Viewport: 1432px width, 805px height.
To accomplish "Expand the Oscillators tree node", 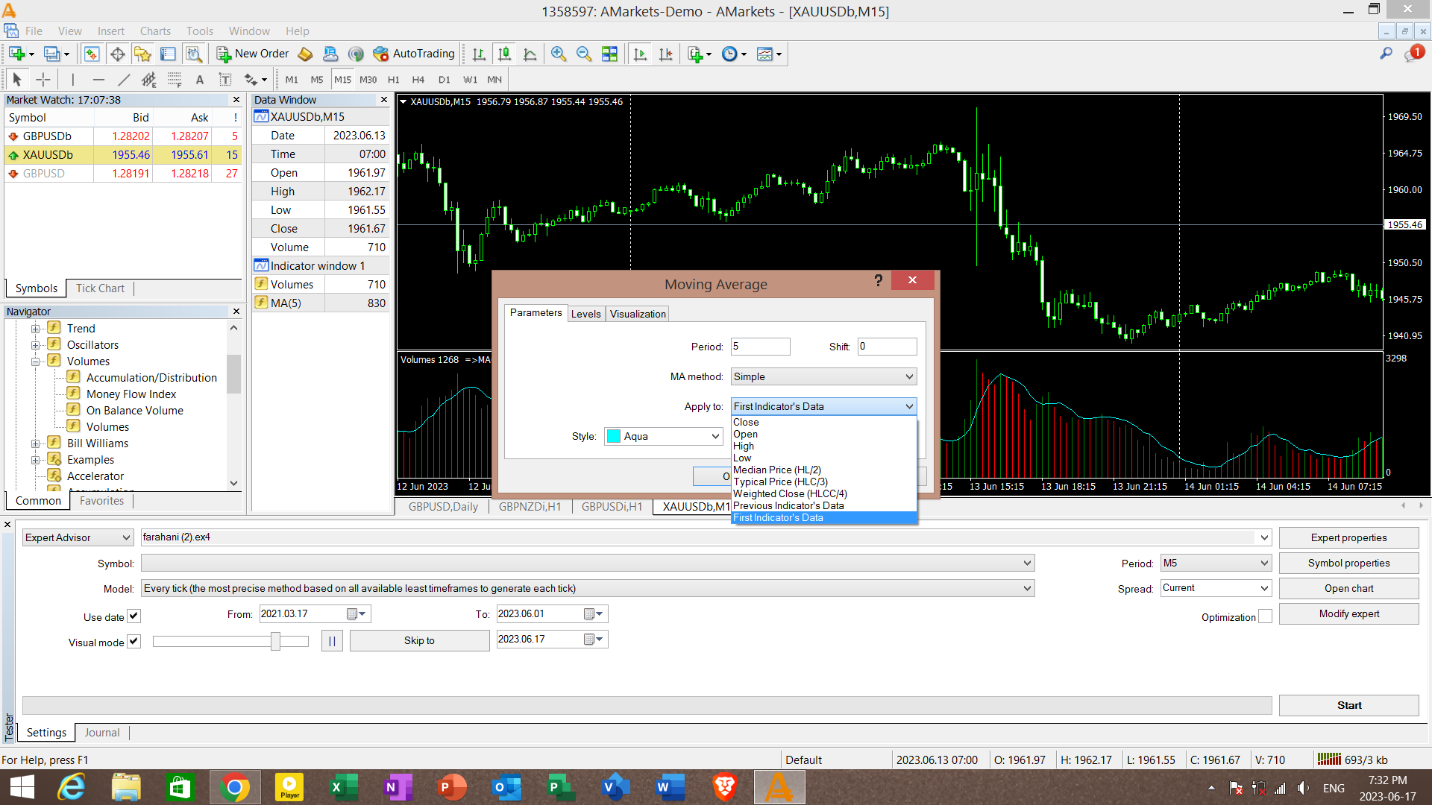I will click(x=35, y=345).
